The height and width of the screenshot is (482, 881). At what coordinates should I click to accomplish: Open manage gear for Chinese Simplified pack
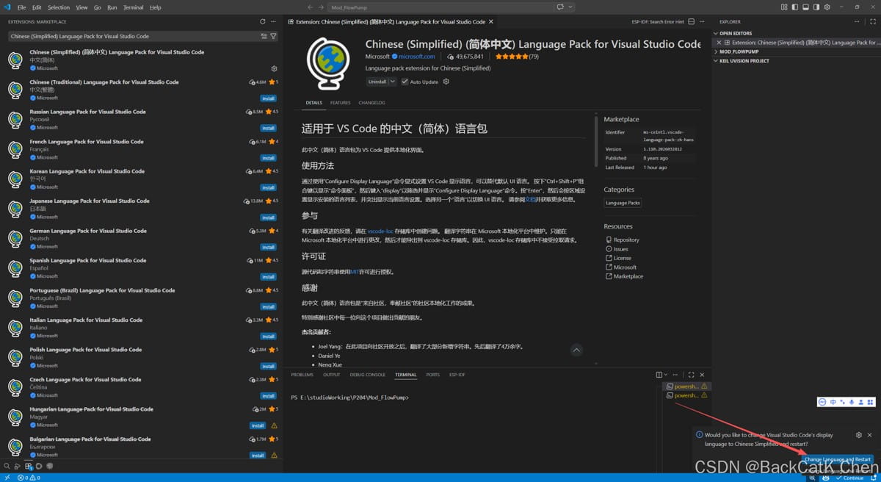click(x=275, y=68)
